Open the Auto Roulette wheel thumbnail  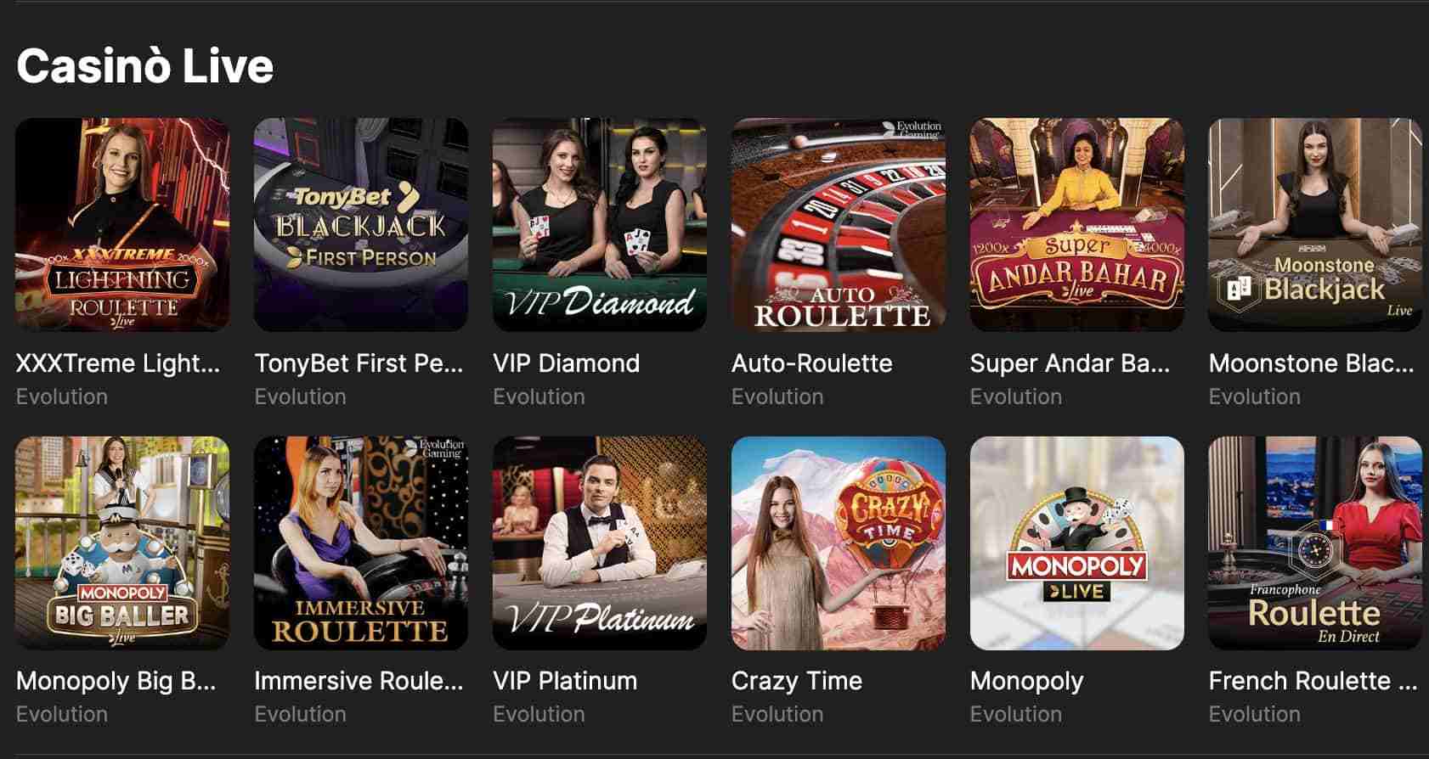[839, 225]
